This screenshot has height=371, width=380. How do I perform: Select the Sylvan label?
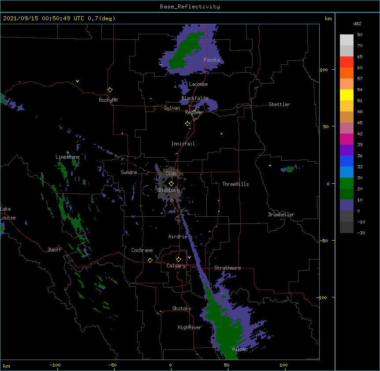click(x=172, y=108)
